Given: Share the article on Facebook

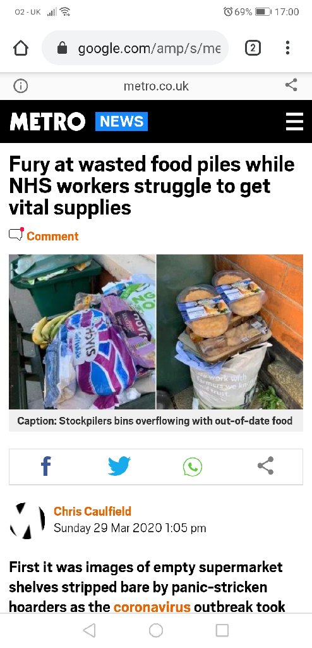Looking at the screenshot, I should click(x=46, y=466).
